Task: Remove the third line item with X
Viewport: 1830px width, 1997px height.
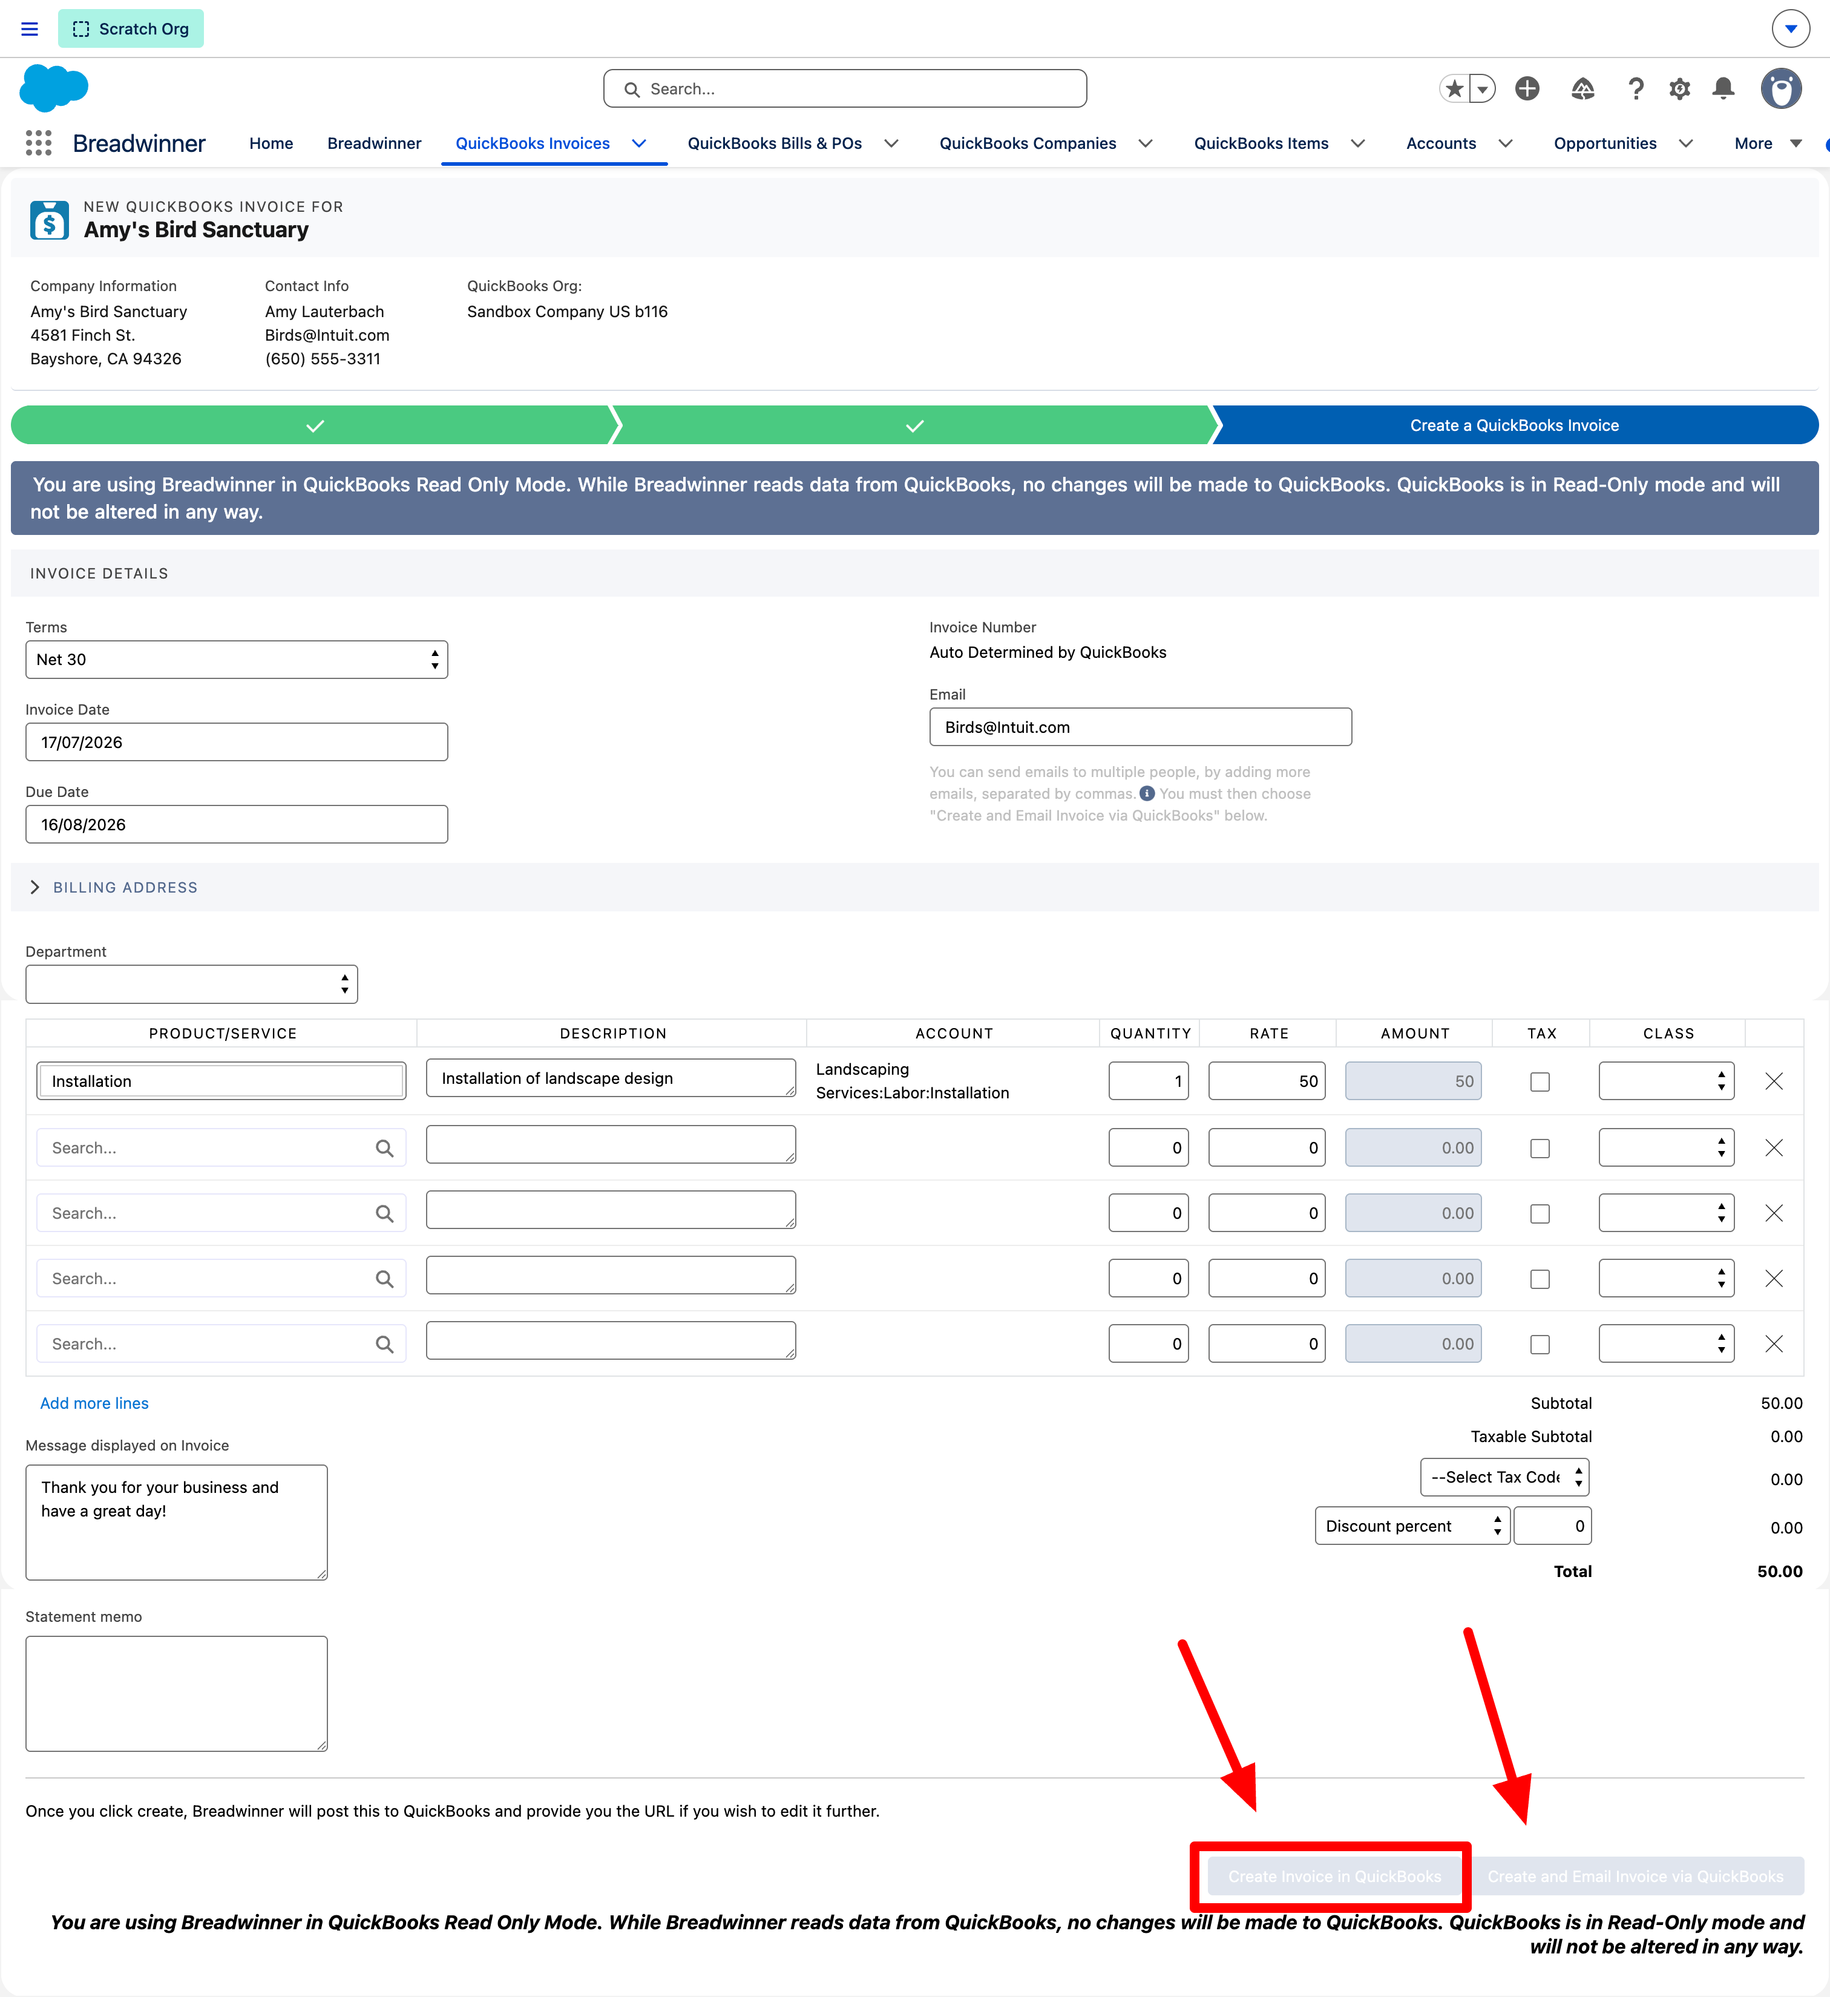Action: click(1774, 1213)
